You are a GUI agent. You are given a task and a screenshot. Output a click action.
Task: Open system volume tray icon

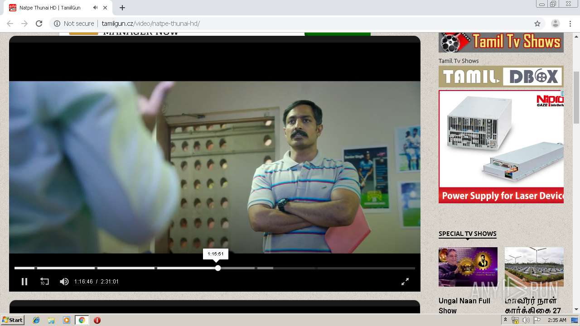526,320
